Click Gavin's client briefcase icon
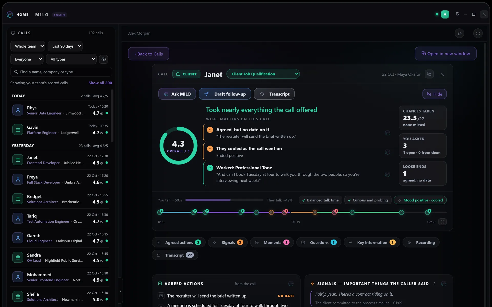Viewport: 492px width, 307px height. pos(18,130)
